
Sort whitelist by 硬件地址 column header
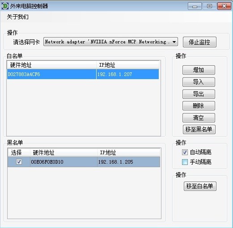51,65
